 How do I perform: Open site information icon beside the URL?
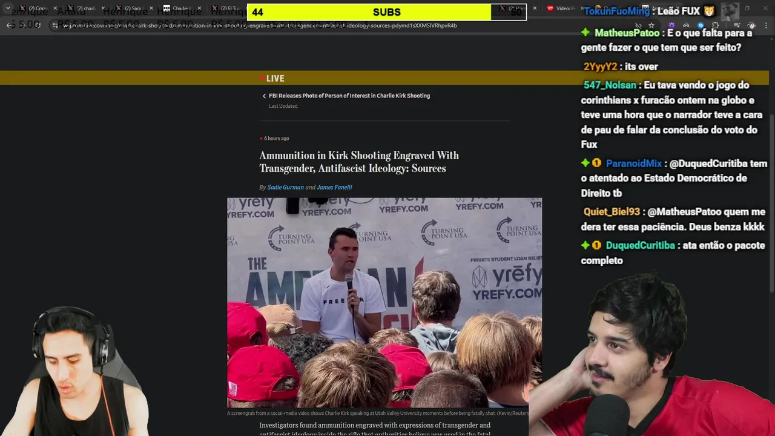pyautogui.click(x=55, y=25)
